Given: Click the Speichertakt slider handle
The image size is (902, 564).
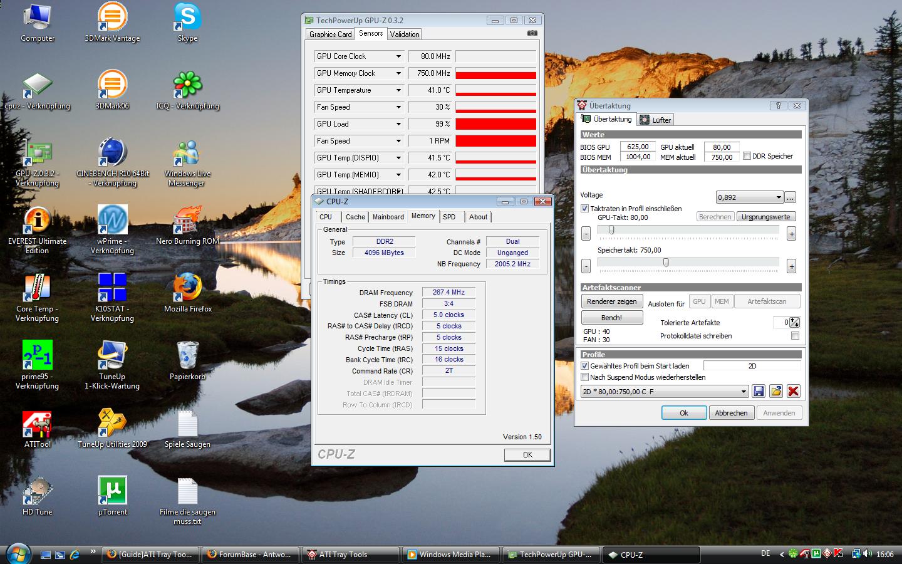Looking at the screenshot, I should click(666, 263).
